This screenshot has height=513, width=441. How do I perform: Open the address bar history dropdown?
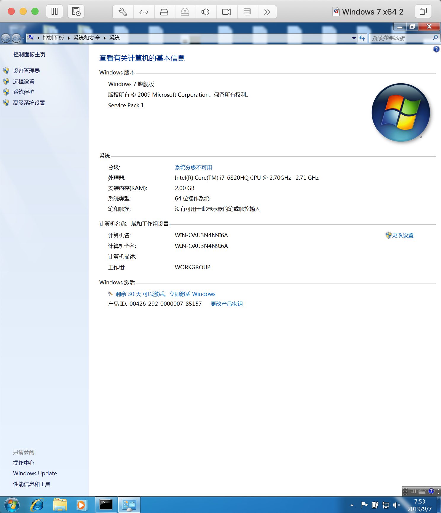354,38
